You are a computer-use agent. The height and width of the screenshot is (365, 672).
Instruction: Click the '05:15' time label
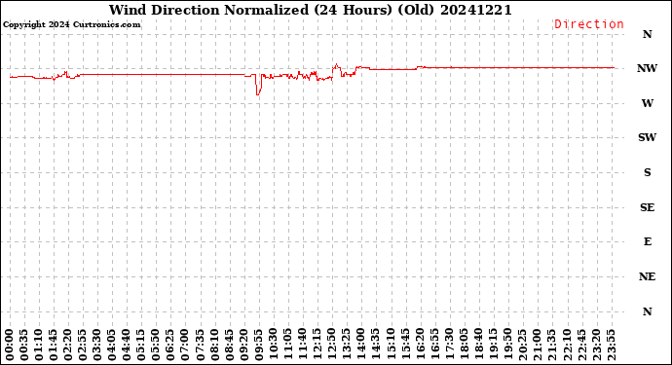click(141, 345)
